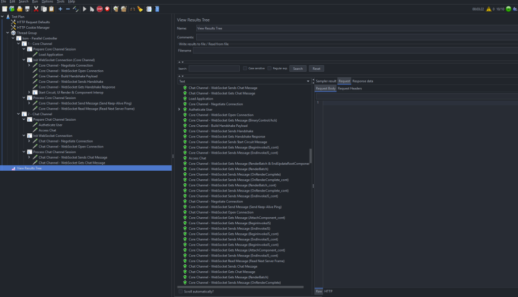This screenshot has height=297, width=518.
Task: Click the green running status indicator
Action: (x=508, y=9)
